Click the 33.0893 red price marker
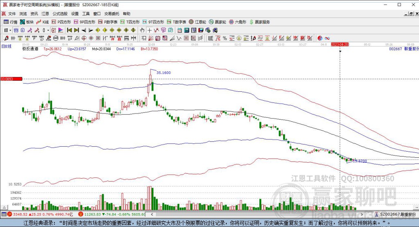The image size is (419, 227). click(x=11, y=79)
